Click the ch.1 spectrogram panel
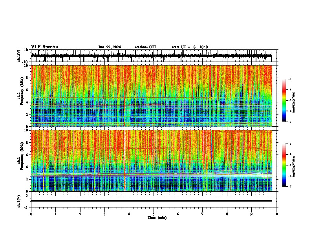 point(152,96)
